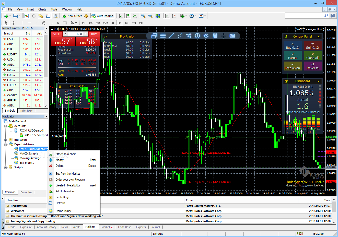Switch chart to bar chart mode

pos(121,16)
